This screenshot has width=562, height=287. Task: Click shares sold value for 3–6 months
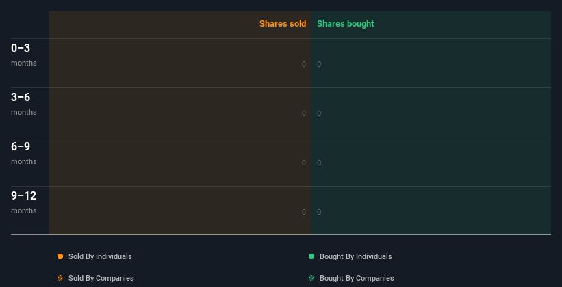coord(304,113)
